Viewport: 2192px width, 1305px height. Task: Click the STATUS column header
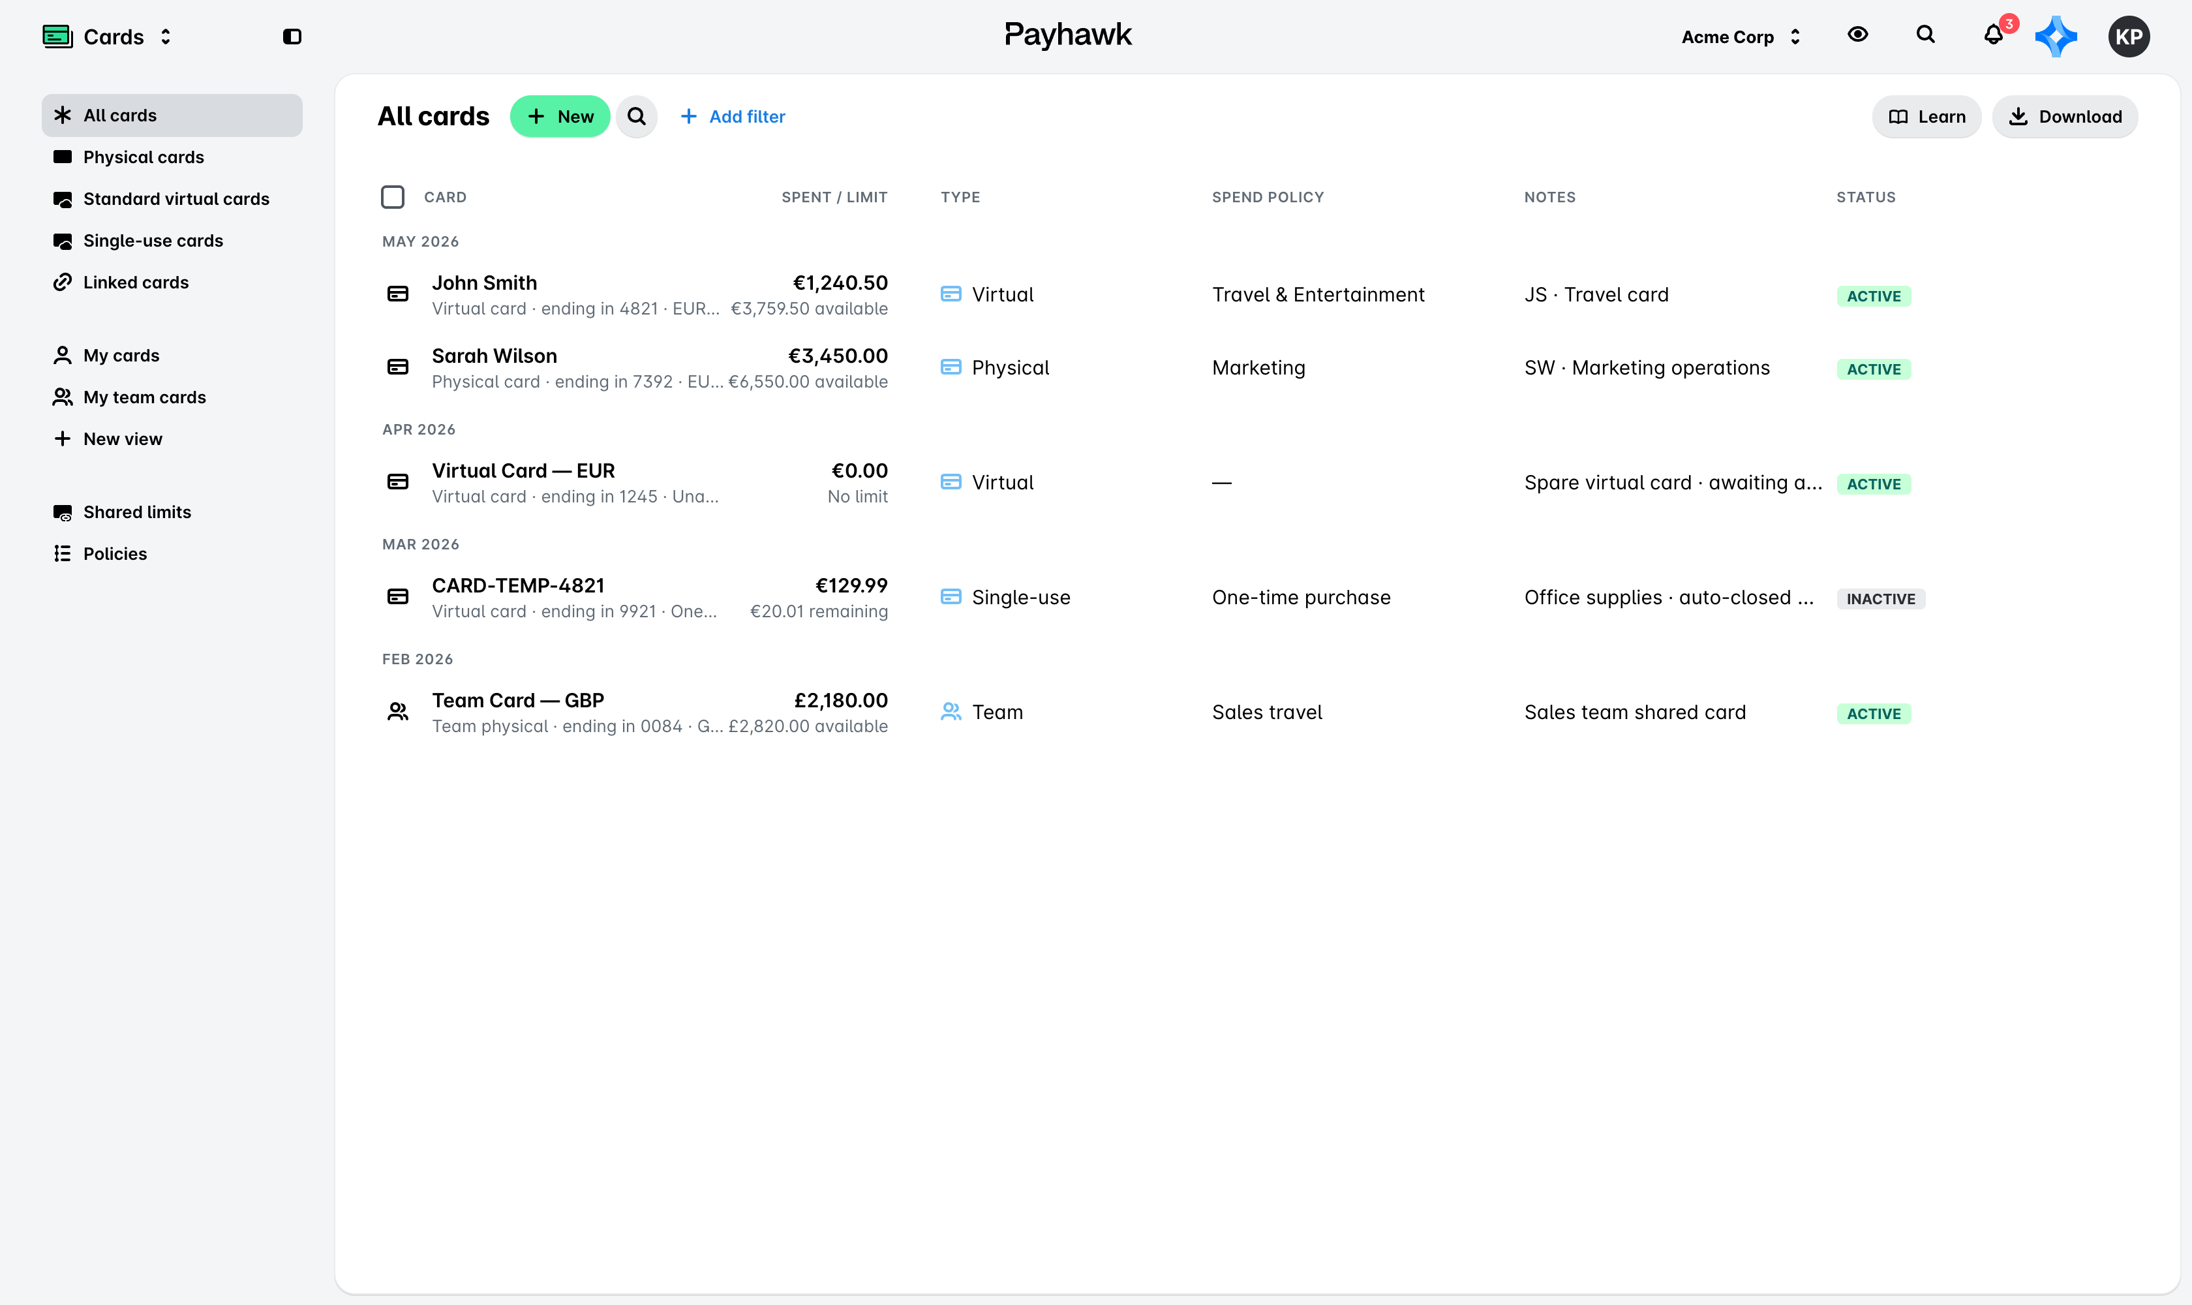1865,197
